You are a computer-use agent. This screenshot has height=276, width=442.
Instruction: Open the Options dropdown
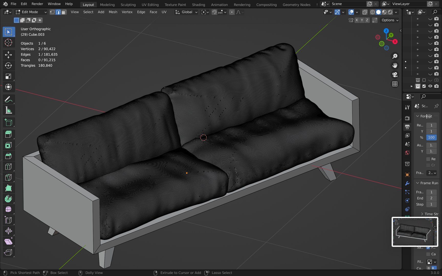click(390, 20)
